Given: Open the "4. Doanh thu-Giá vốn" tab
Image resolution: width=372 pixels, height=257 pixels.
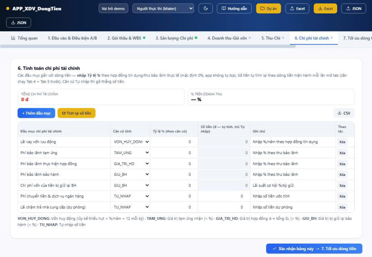Looking at the screenshot, I should tap(229, 38).
